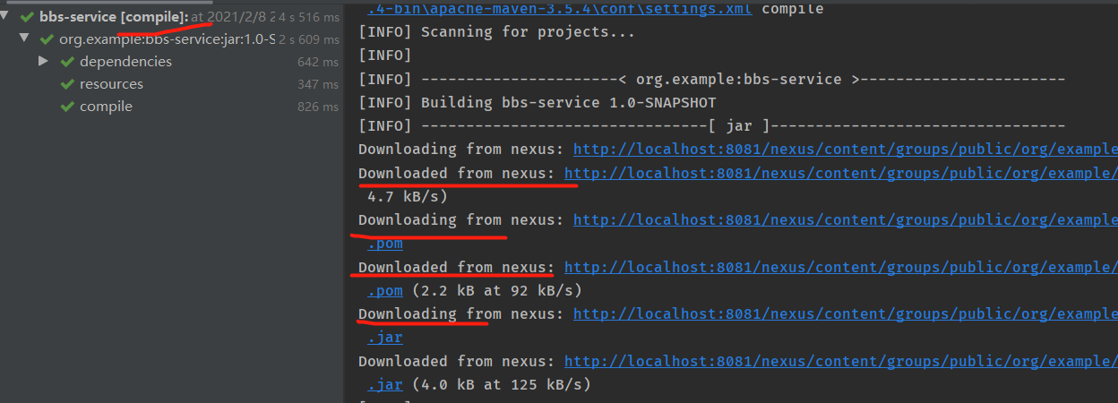Image resolution: width=1118 pixels, height=403 pixels.
Task: Click the 4.7 kB/s log text
Action: [408, 196]
